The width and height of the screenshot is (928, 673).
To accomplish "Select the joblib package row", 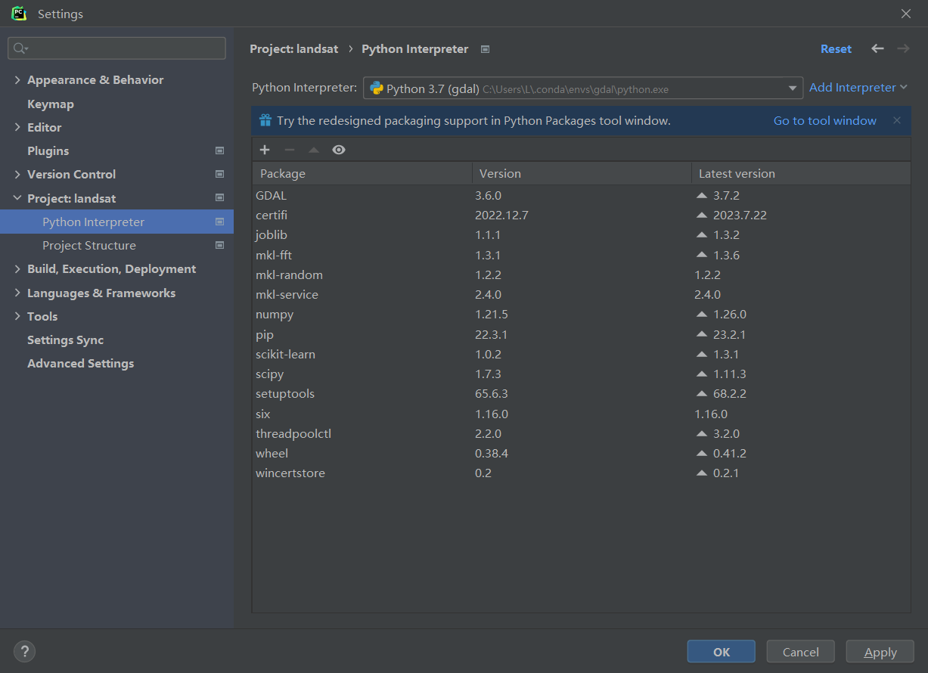I will click(x=582, y=234).
